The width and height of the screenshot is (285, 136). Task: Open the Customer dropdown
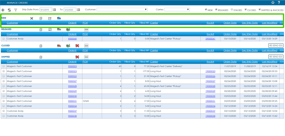tap(122, 10)
